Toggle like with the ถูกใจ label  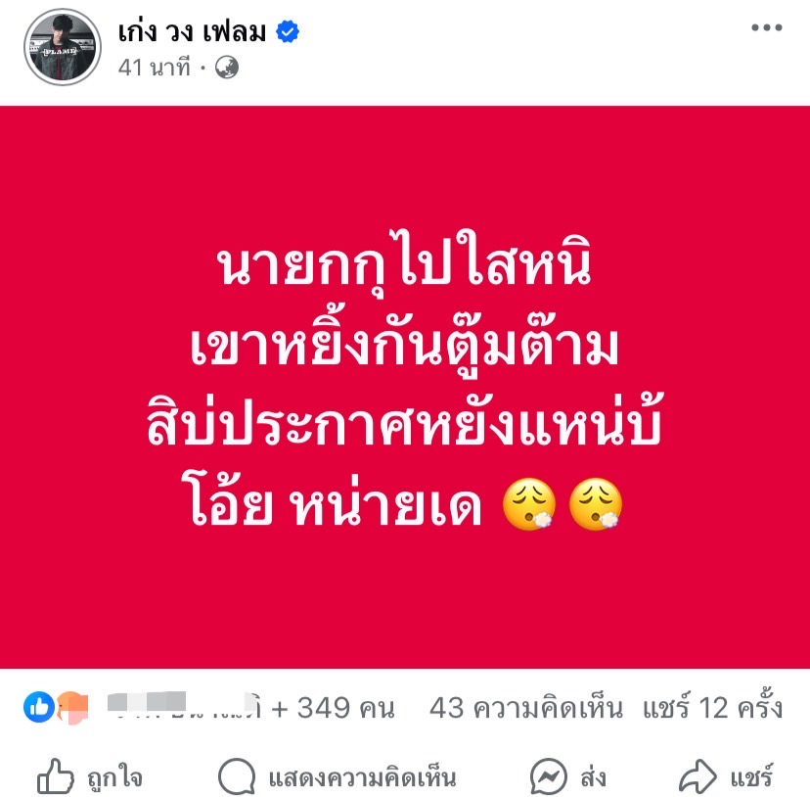point(114,777)
